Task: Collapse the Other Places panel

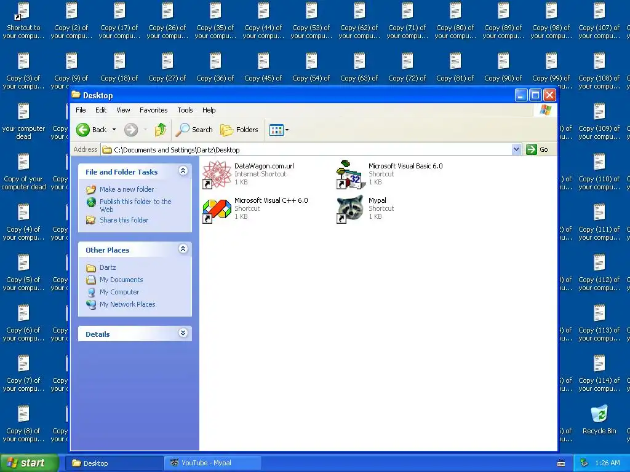Action: pos(183,249)
